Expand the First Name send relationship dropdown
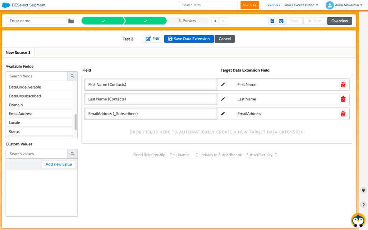368x230 pixels. 183,155
